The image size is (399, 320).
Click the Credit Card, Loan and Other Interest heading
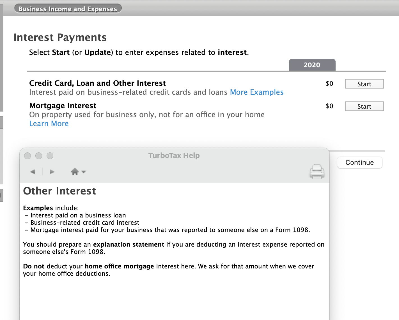coord(97,83)
